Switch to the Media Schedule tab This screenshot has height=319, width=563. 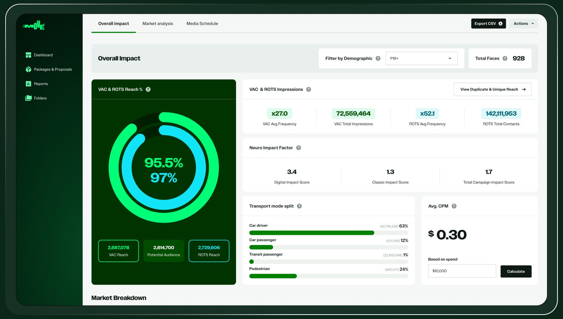tap(202, 23)
